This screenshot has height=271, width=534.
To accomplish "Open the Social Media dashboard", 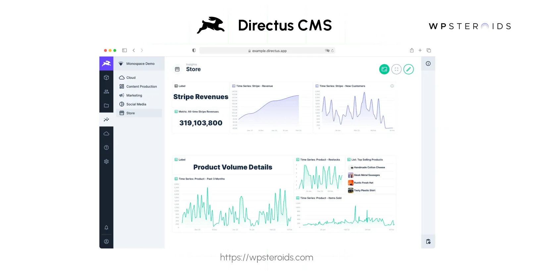I will 139,104.
